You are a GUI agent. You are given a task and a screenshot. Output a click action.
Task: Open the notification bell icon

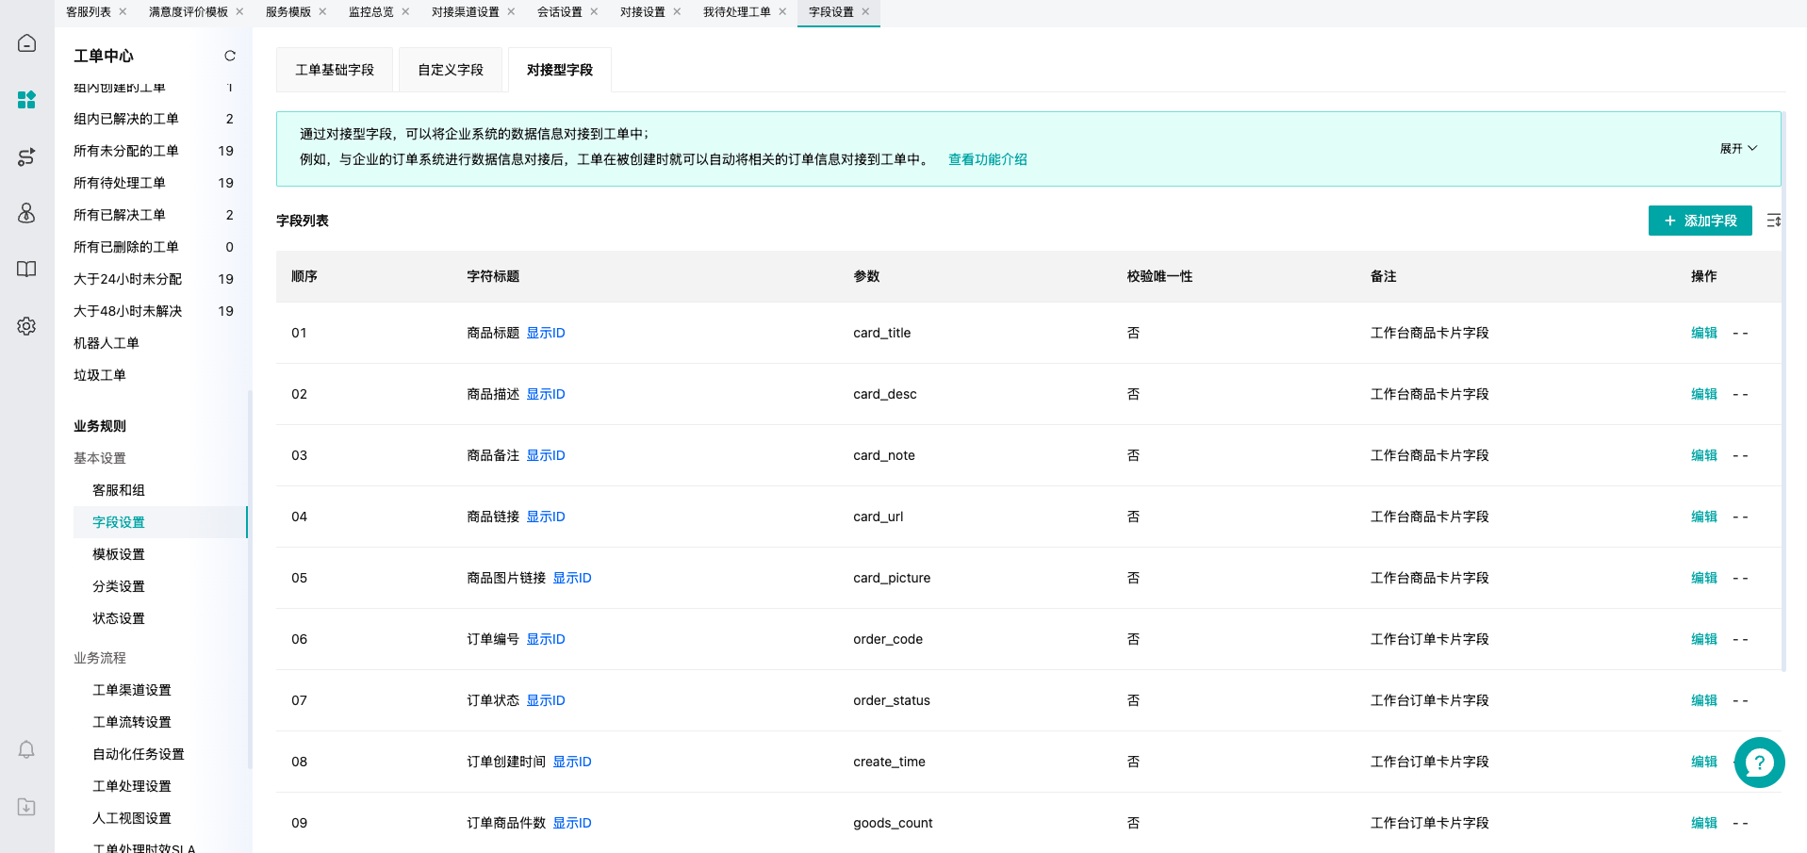pyautogui.click(x=26, y=750)
